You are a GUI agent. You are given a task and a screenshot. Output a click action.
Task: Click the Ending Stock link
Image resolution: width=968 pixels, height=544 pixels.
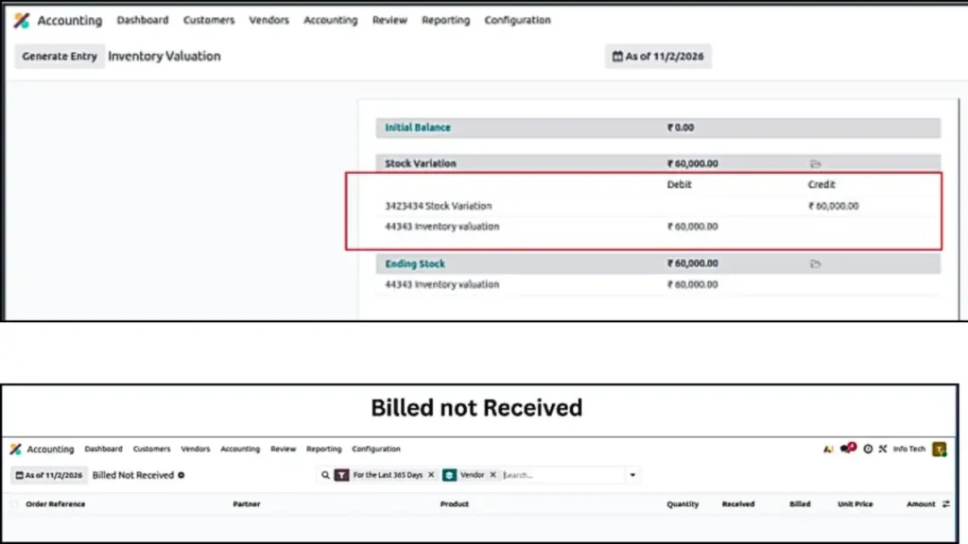point(415,264)
